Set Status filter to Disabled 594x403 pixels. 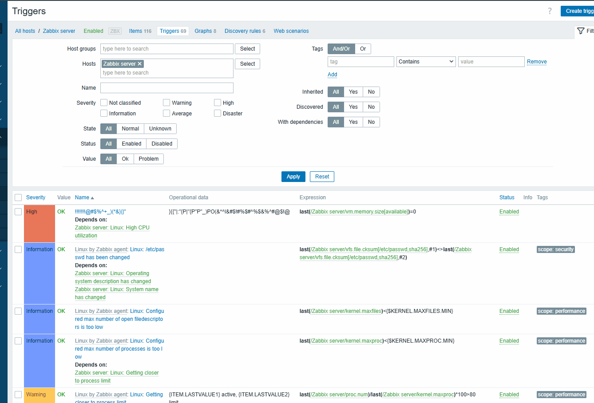(162, 144)
